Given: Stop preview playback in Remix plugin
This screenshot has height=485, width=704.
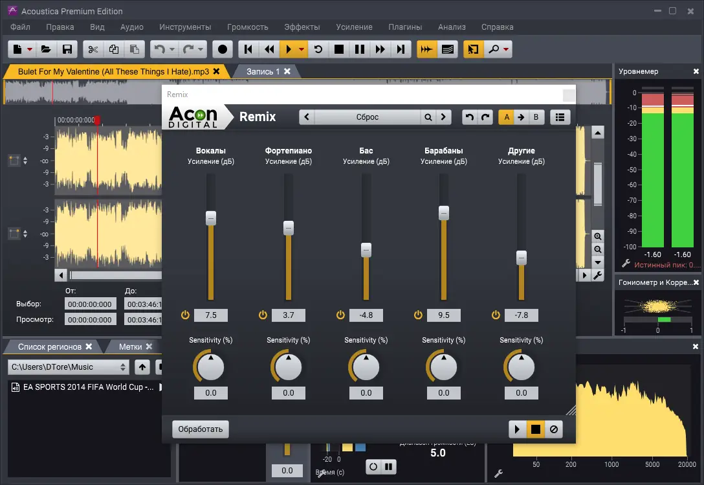Looking at the screenshot, I should [535, 429].
